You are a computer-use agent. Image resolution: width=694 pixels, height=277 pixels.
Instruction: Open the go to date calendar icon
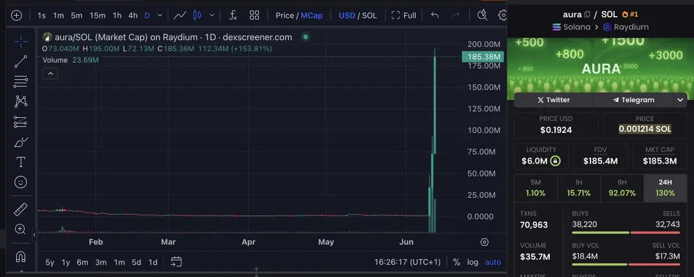click(x=176, y=262)
